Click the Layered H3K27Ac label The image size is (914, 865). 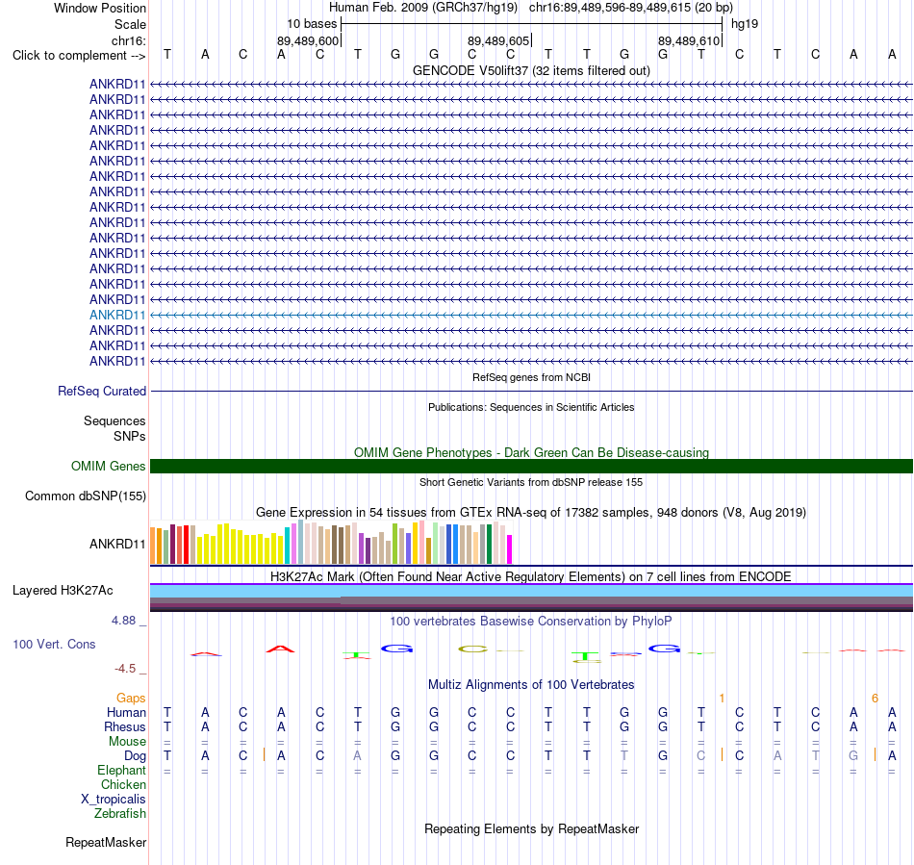click(63, 591)
